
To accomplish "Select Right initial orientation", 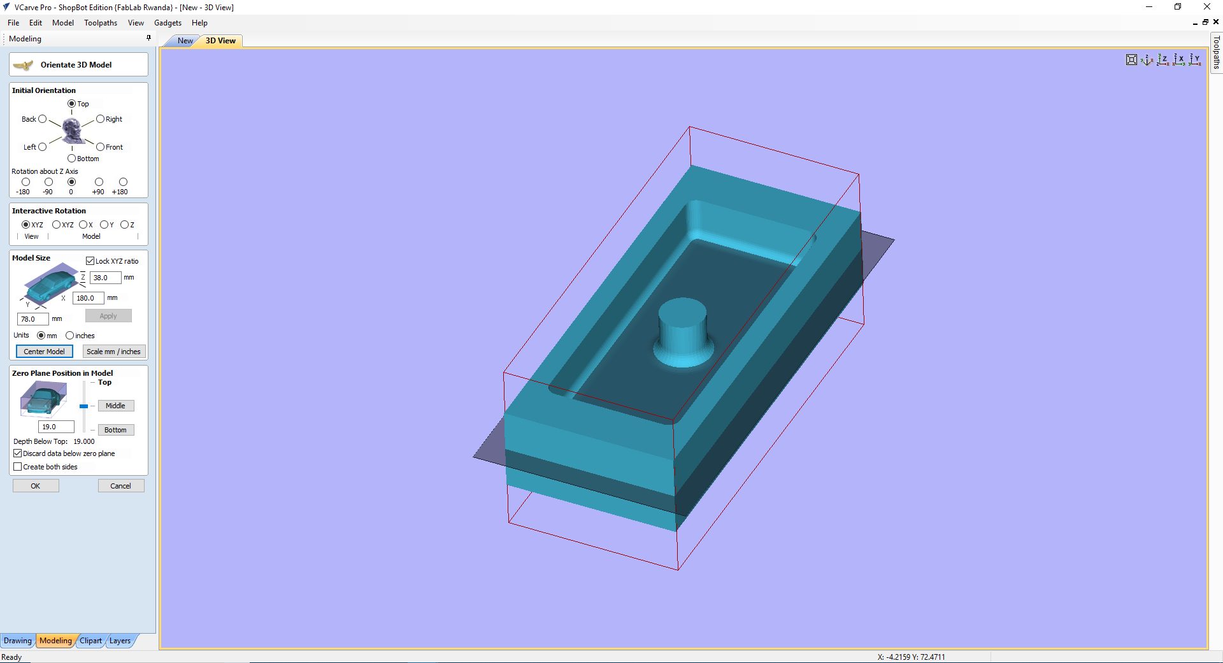I will click(100, 119).
